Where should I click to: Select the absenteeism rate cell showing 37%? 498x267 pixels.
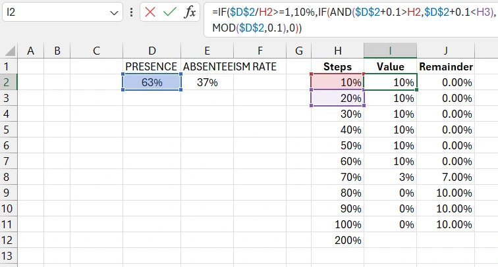pos(207,82)
